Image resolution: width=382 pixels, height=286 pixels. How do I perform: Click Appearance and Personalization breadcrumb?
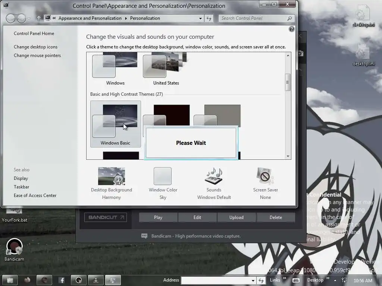click(x=90, y=18)
